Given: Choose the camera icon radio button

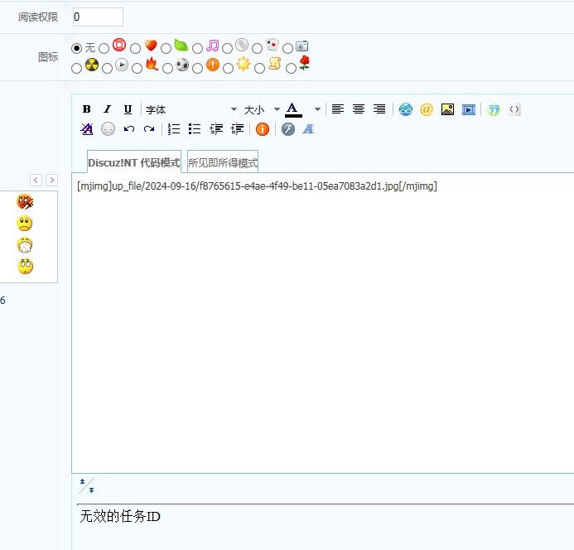Looking at the screenshot, I should pyautogui.click(x=287, y=48).
